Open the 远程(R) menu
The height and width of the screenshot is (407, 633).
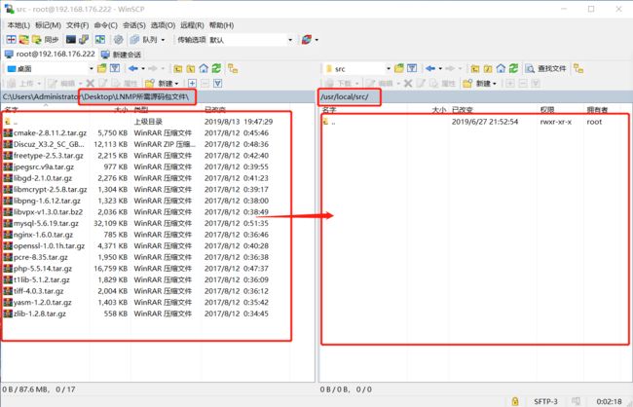(192, 25)
